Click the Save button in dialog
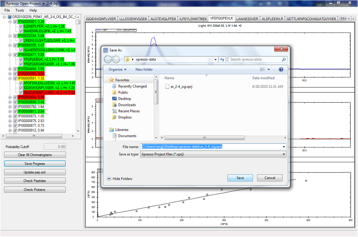The width and height of the screenshot is (358, 237). (x=240, y=178)
